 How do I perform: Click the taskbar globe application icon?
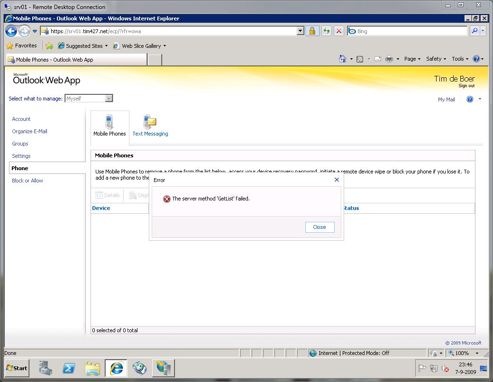139,368
